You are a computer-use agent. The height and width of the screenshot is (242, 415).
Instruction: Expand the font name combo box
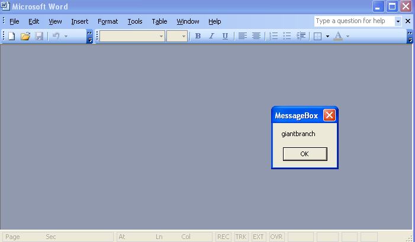[161, 36]
